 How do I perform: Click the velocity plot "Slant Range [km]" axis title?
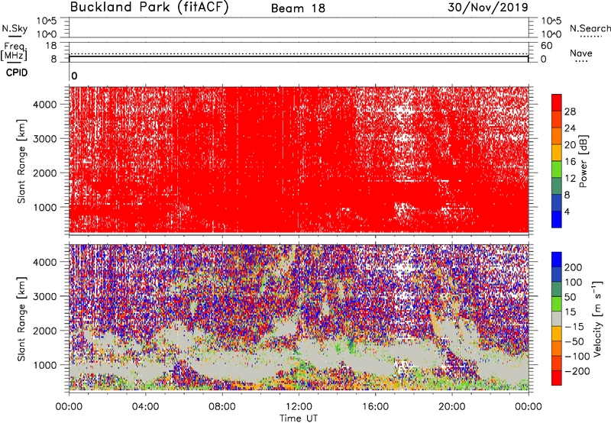coord(21,319)
